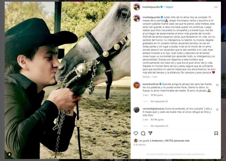The image size is (226, 161).
Task: Save the post with the bookmark icon
Action: [x=216, y=133]
